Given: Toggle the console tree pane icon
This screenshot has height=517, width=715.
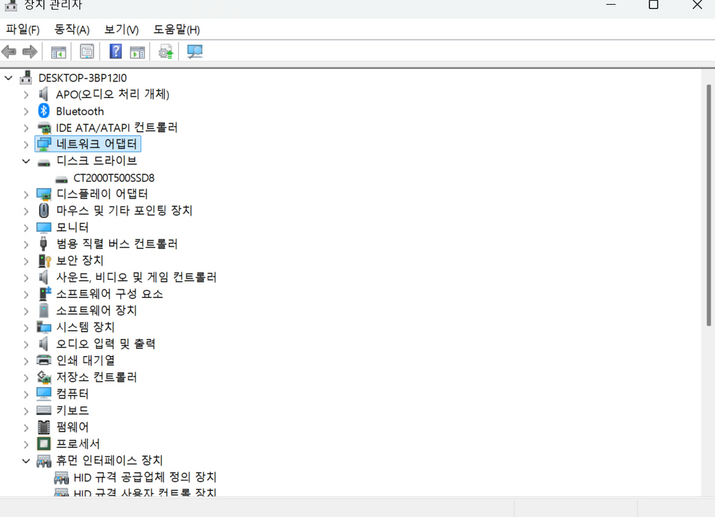Looking at the screenshot, I should click(x=58, y=51).
